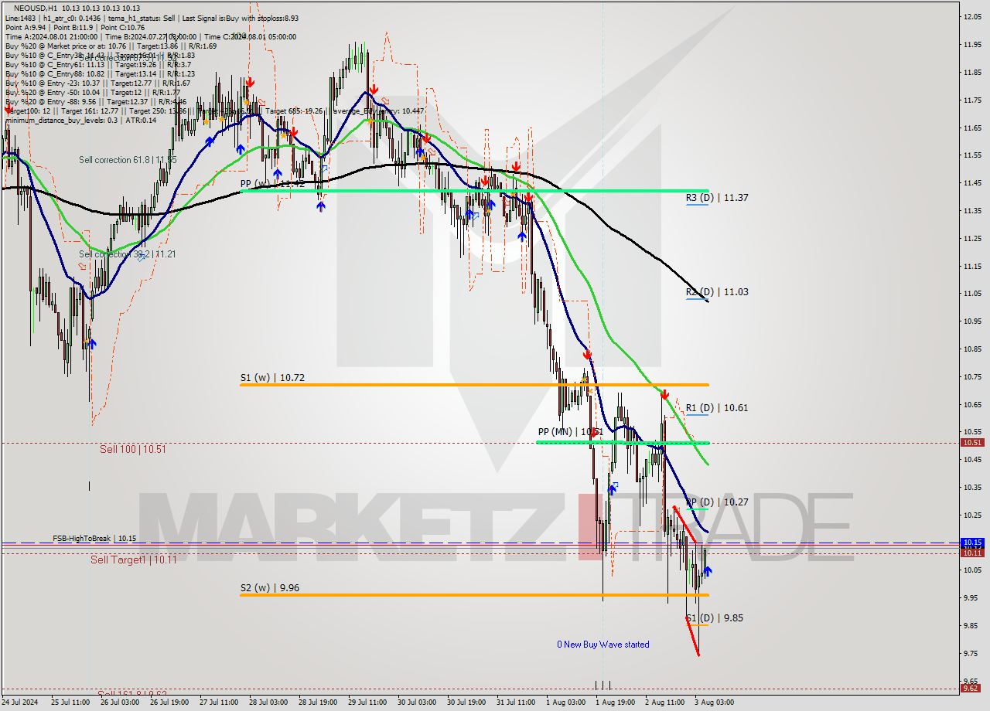
Task: Click the red 9.62 price tag on axis
Action: tap(971, 688)
